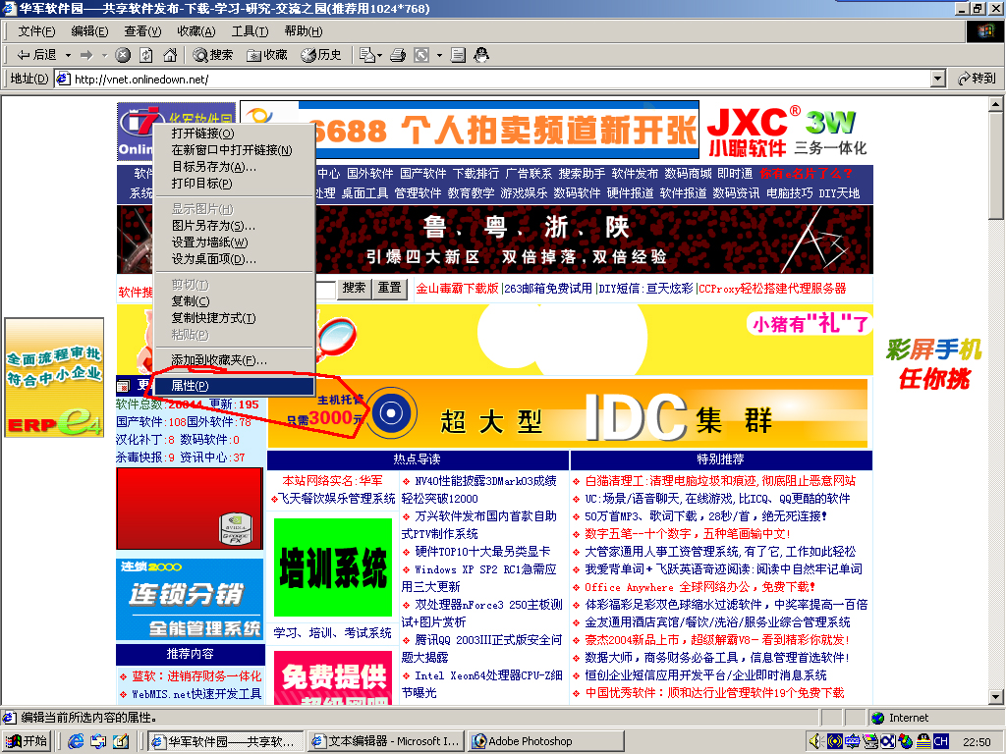Choose 复制(C) in the context menu
Screen dimensions: 1006x754
(234, 301)
